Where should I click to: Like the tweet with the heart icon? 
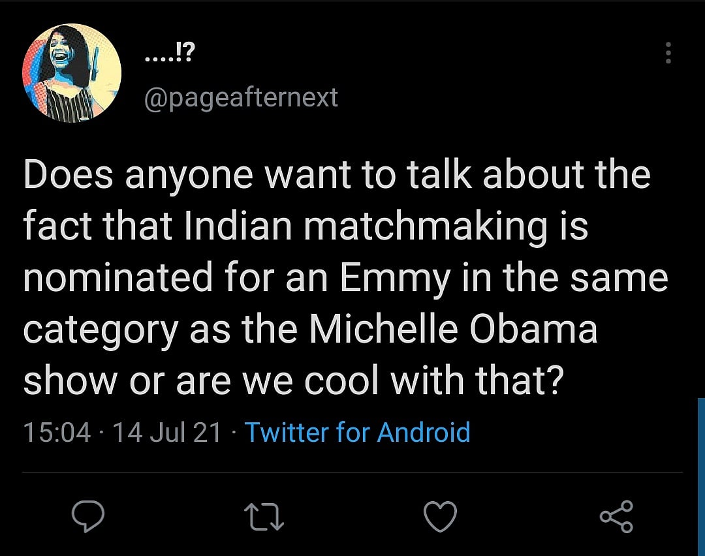(x=441, y=517)
